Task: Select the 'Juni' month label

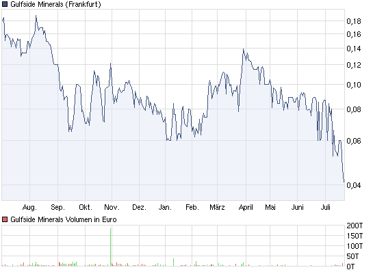Action: (x=297, y=207)
